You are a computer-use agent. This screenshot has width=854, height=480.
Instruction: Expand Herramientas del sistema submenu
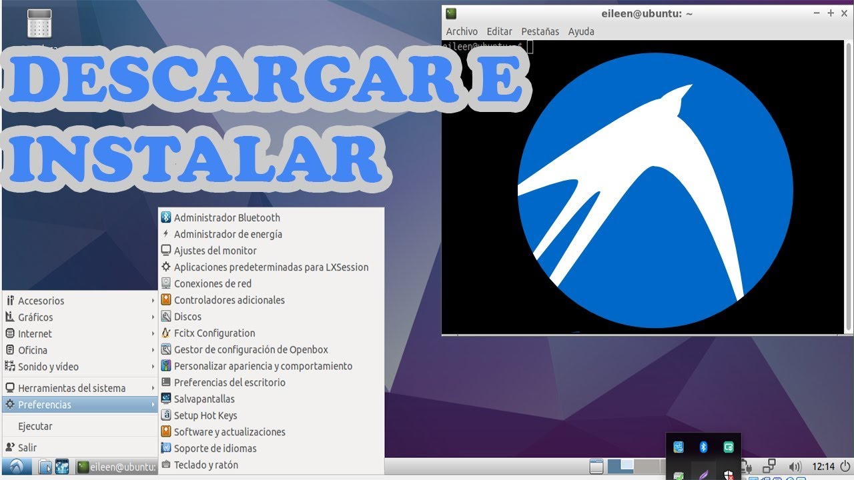pyautogui.click(x=79, y=388)
